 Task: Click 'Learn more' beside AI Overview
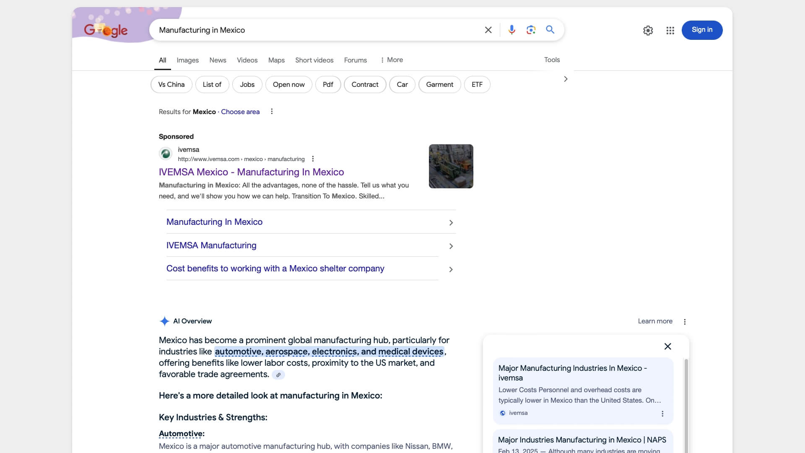[x=655, y=321]
